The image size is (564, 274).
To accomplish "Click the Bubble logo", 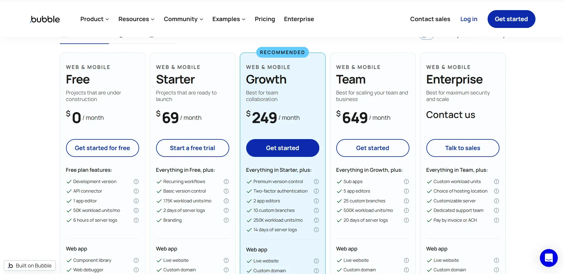I will click(x=45, y=19).
